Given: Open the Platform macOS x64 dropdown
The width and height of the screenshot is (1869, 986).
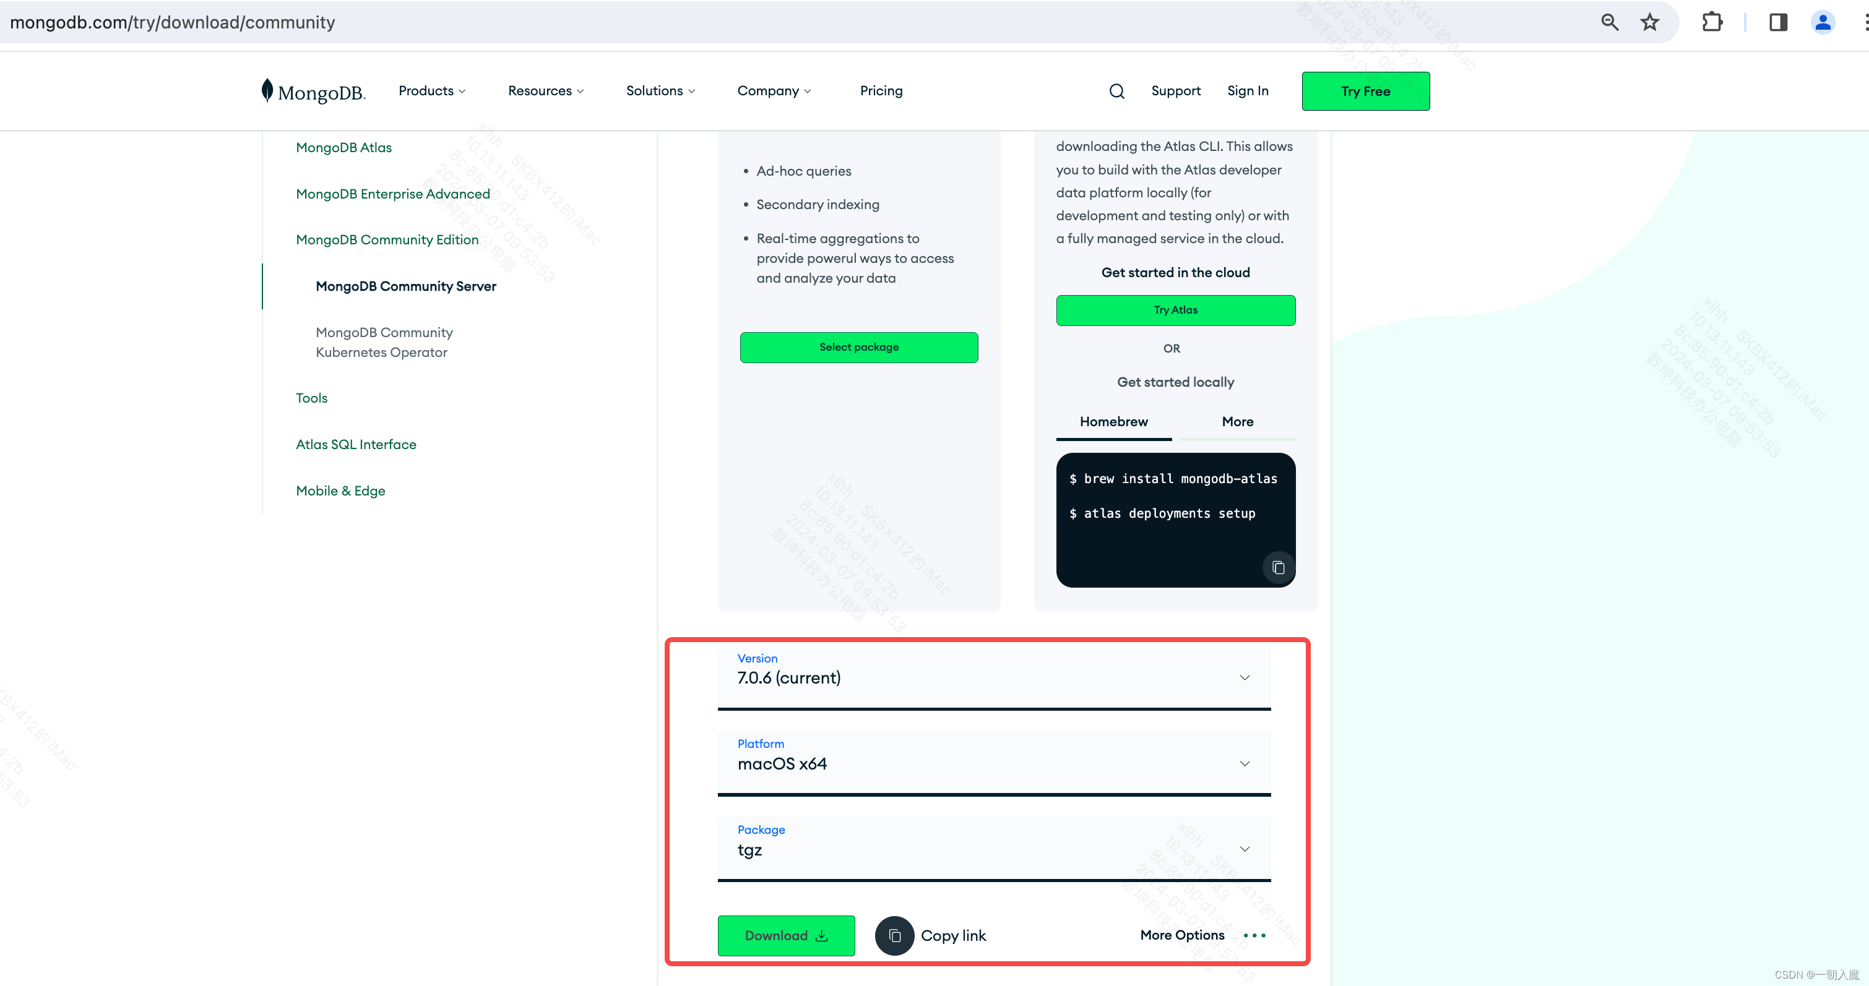Looking at the screenshot, I should pos(993,763).
